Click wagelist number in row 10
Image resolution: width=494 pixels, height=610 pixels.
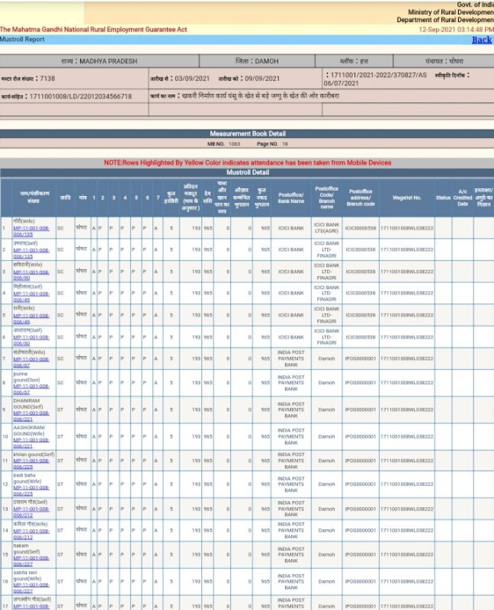pos(406,436)
